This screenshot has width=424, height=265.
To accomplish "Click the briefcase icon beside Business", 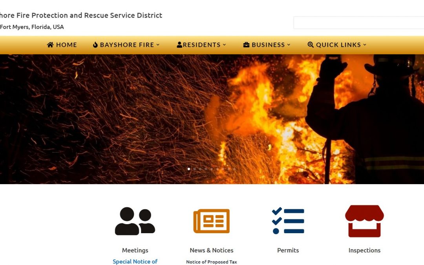I will point(247,45).
